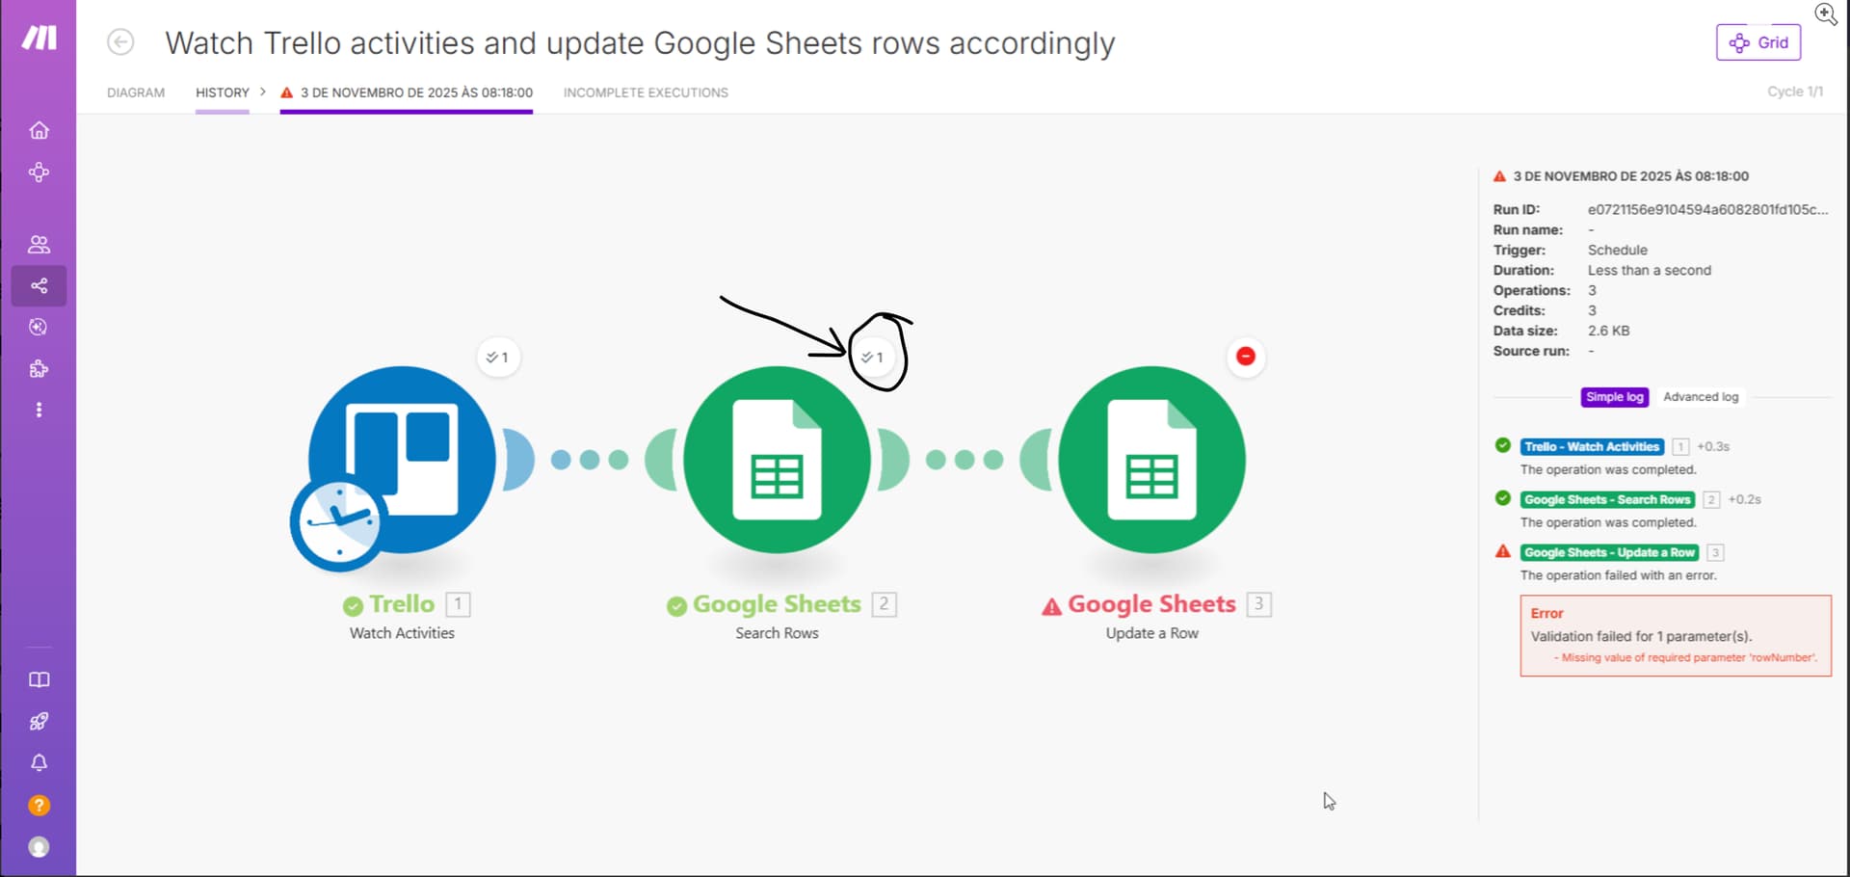Click the puzzle-piece Templates sidebar icon
The width and height of the screenshot is (1850, 877).
(x=39, y=369)
